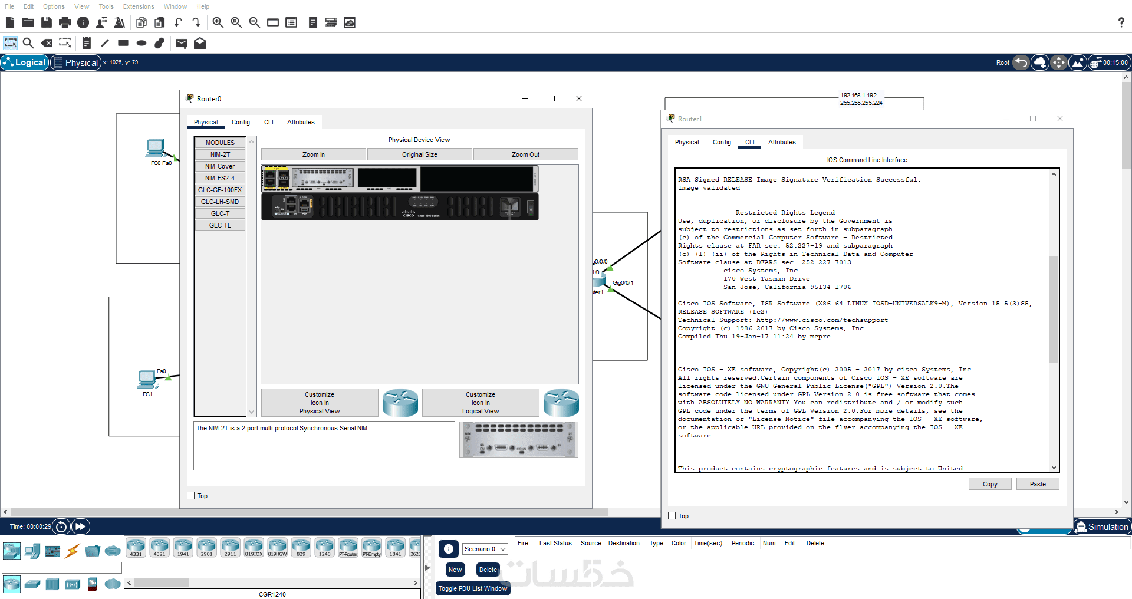The image size is (1132, 599).
Task: Pick the Draw Line tool
Action: click(105, 42)
